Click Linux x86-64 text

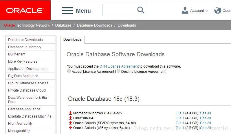pos(83,118)
